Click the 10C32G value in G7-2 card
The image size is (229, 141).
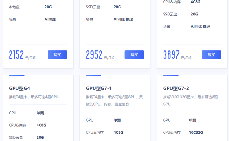tap(196, 132)
